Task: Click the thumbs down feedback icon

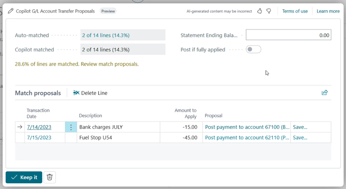Action: [269, 11]
